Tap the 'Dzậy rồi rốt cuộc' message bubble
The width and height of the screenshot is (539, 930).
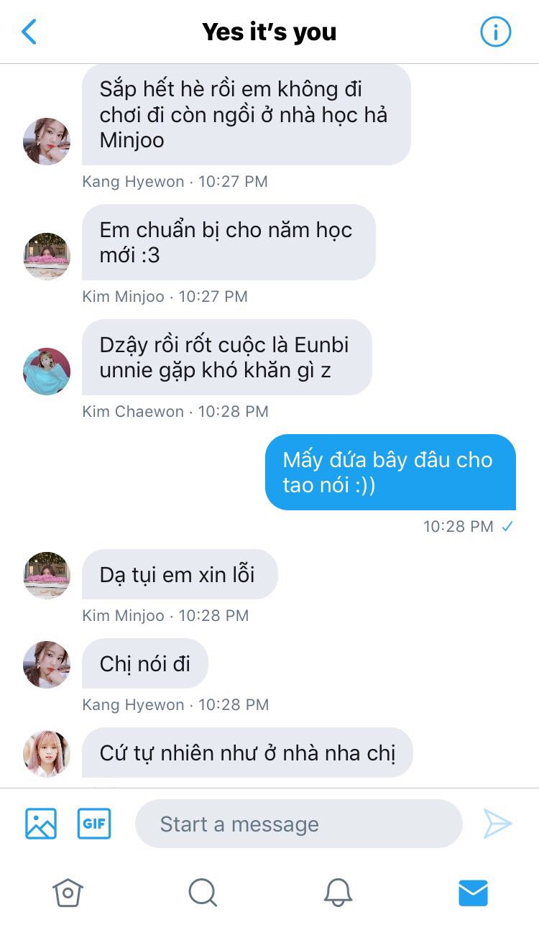pyautogui.click(x=227, y=357)
